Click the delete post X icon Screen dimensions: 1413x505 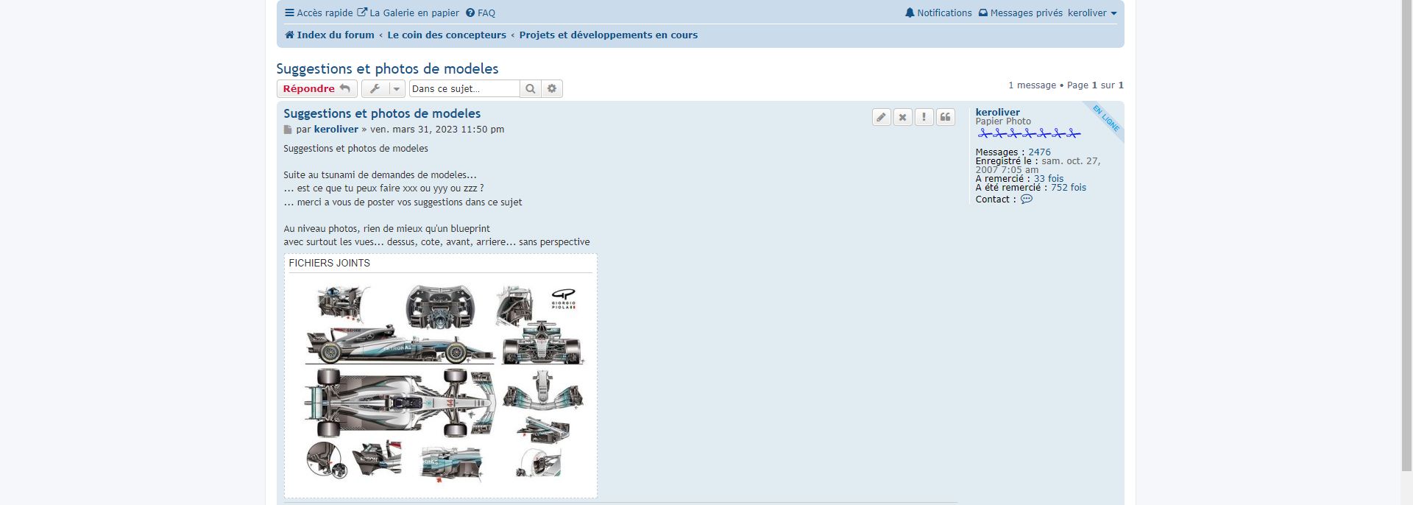coord(902,117)
